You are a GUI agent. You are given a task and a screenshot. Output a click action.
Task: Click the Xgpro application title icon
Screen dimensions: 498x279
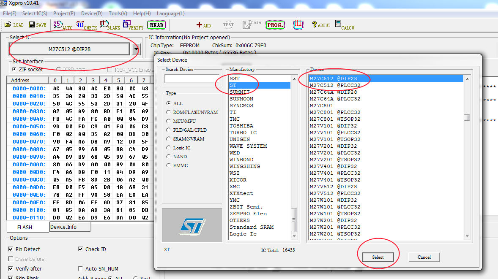3,3
